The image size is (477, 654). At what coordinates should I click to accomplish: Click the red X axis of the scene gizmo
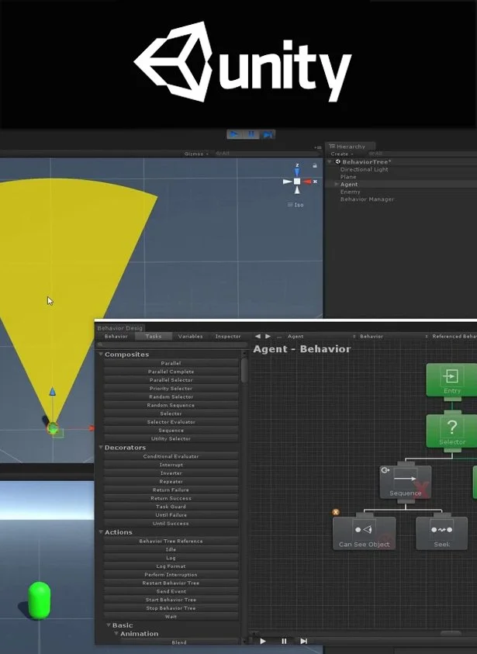point(308,182)
